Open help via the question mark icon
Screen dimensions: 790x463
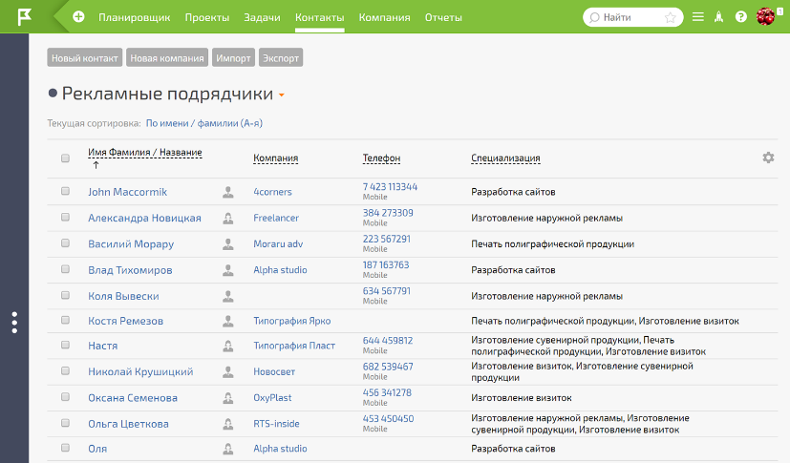(x=740, y=17)
